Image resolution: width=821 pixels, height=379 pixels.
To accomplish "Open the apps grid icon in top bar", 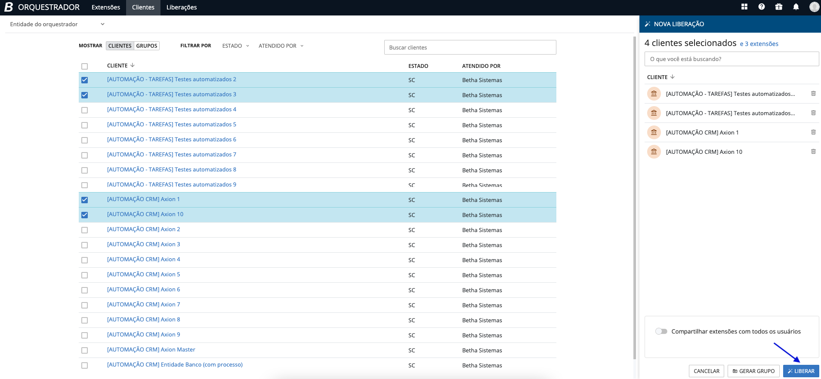I will 744,7.
